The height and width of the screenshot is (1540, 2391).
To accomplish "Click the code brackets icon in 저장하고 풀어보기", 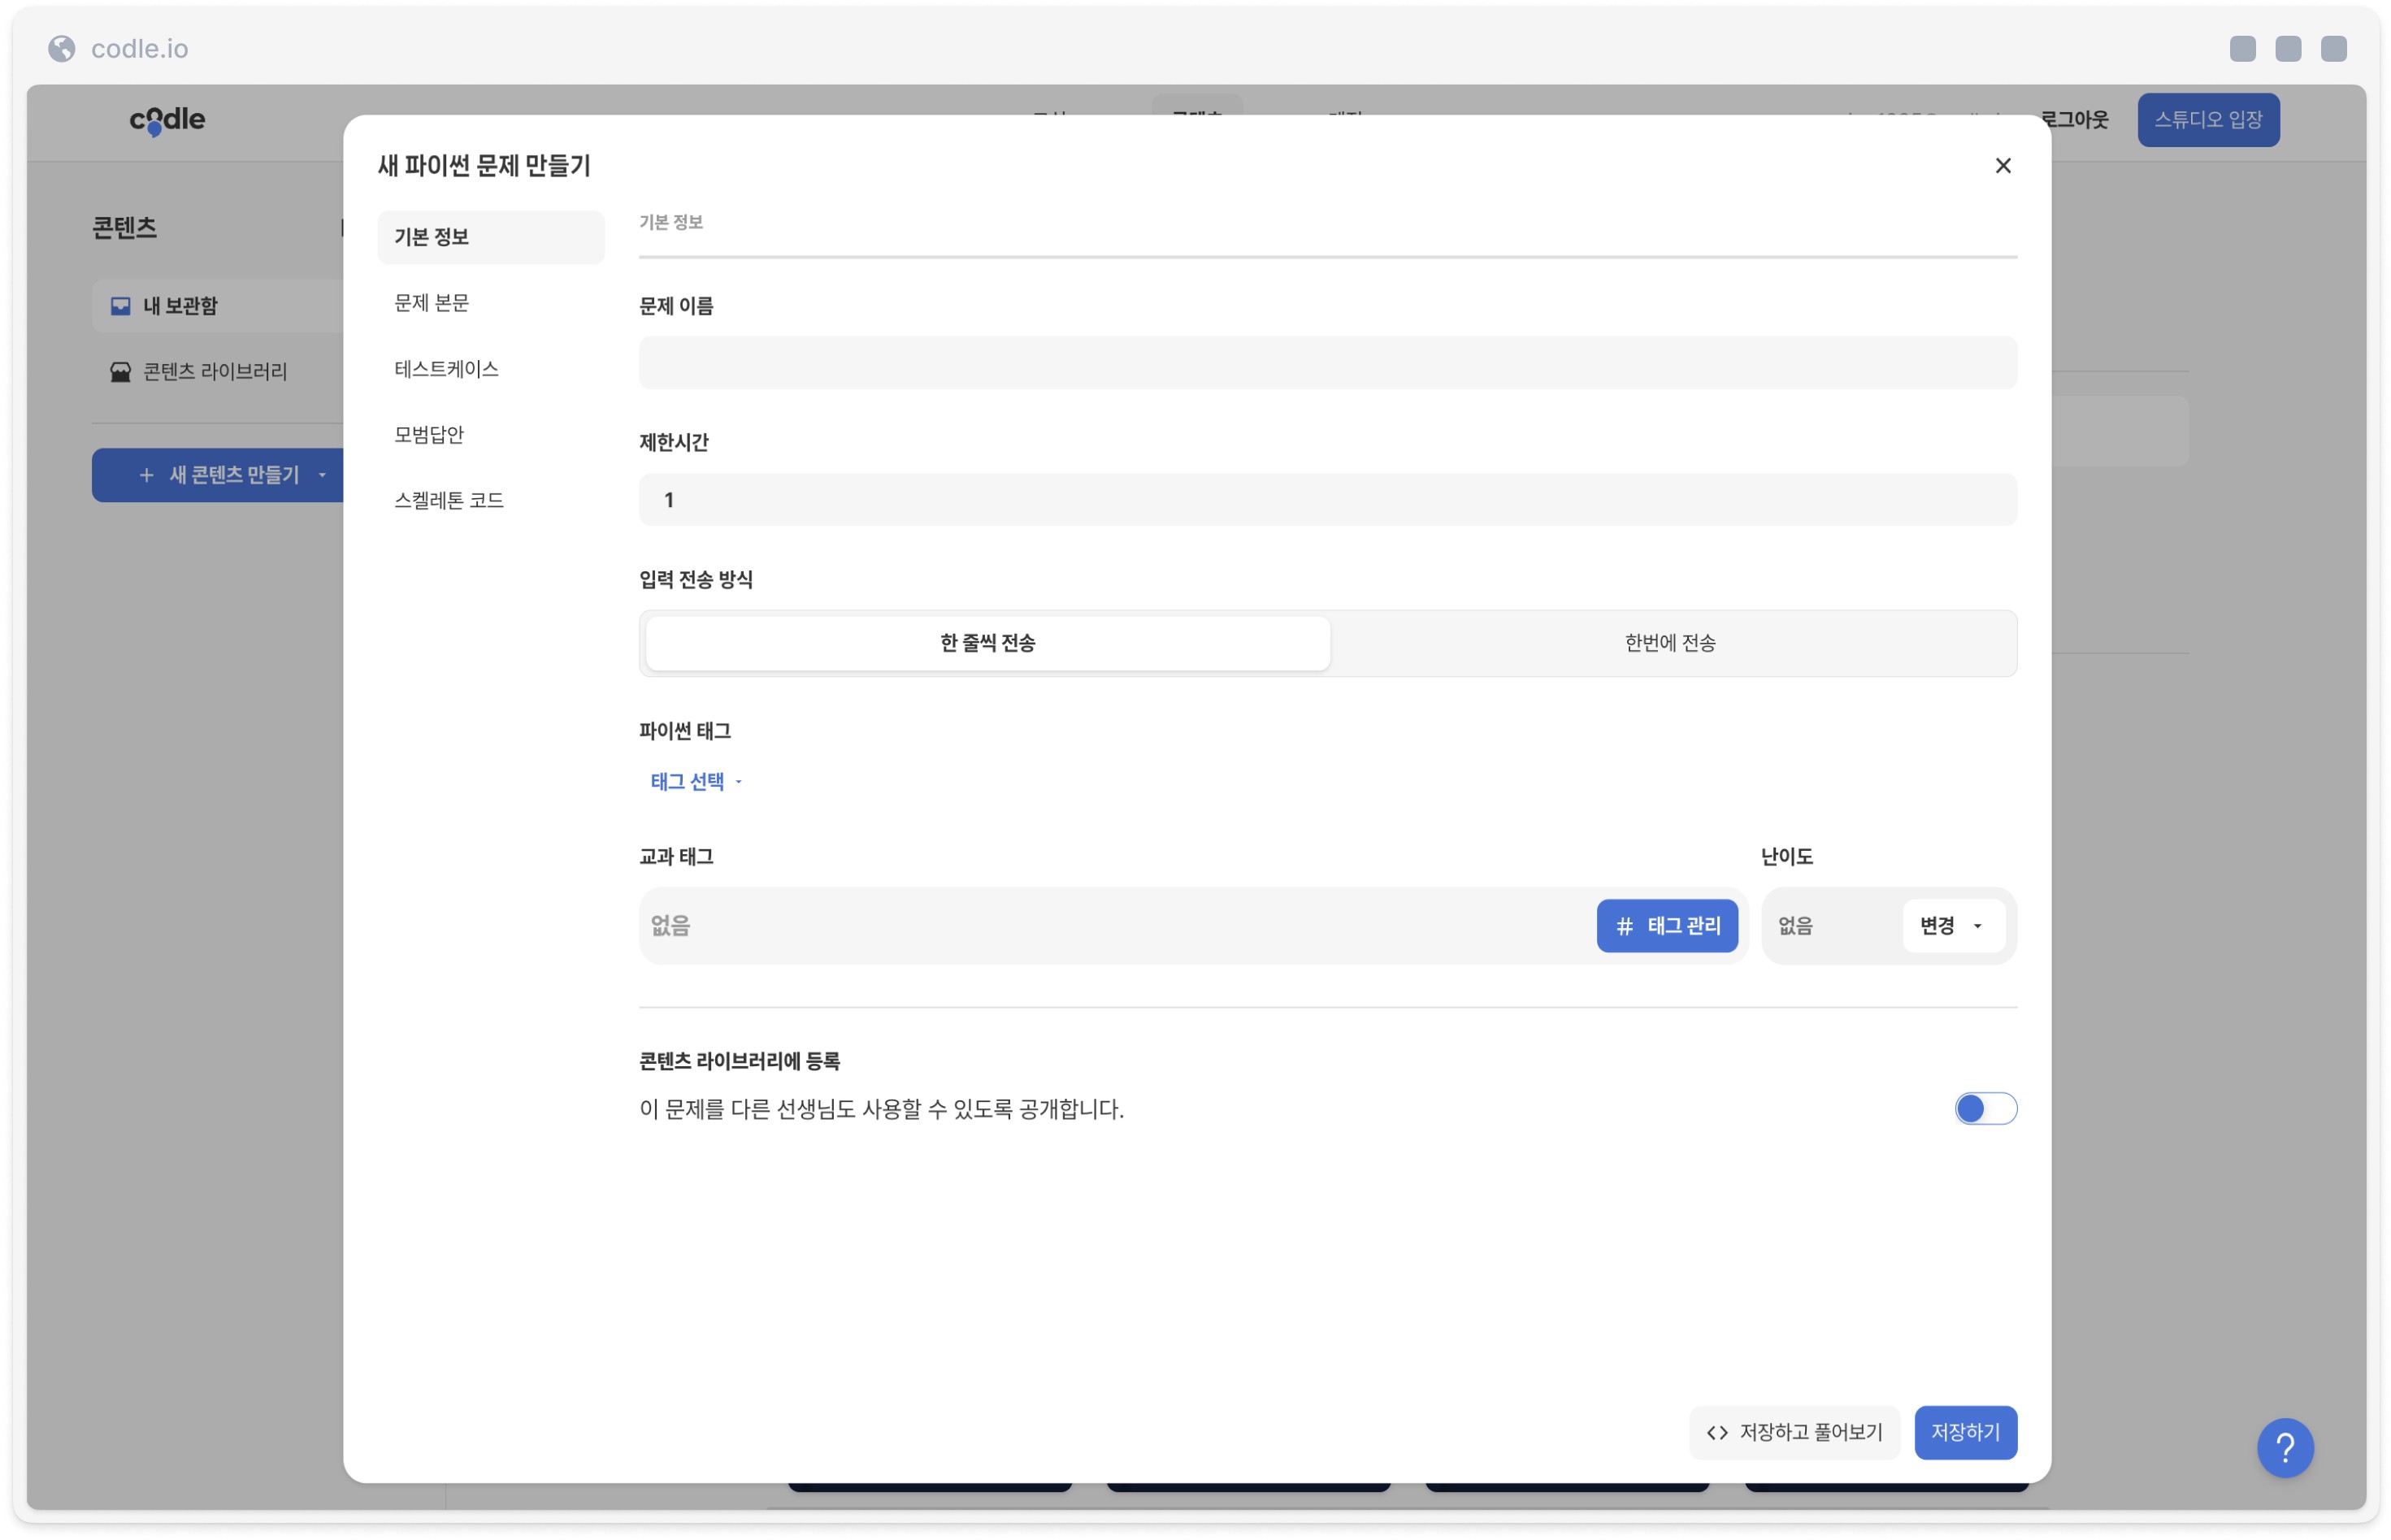I will tap(1716, 1432).
